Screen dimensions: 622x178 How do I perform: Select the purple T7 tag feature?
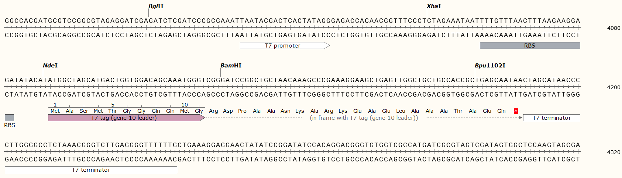(124, 118)
